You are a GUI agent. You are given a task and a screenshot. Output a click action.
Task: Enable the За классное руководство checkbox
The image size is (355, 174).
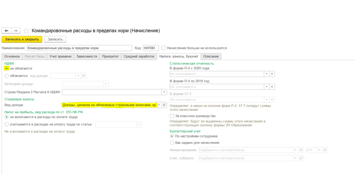(x=172, y=116)
